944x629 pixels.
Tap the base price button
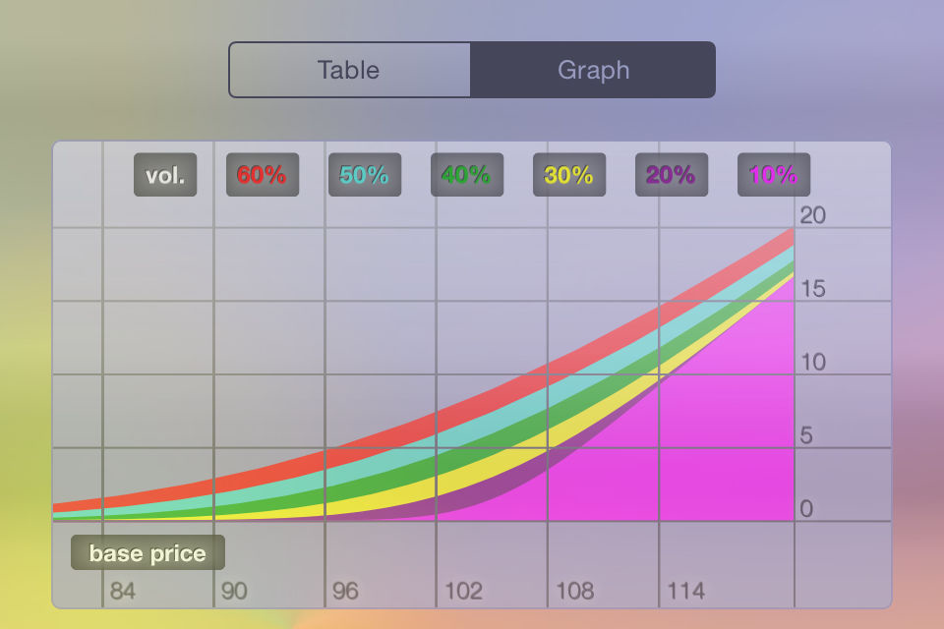click(147, 552)
